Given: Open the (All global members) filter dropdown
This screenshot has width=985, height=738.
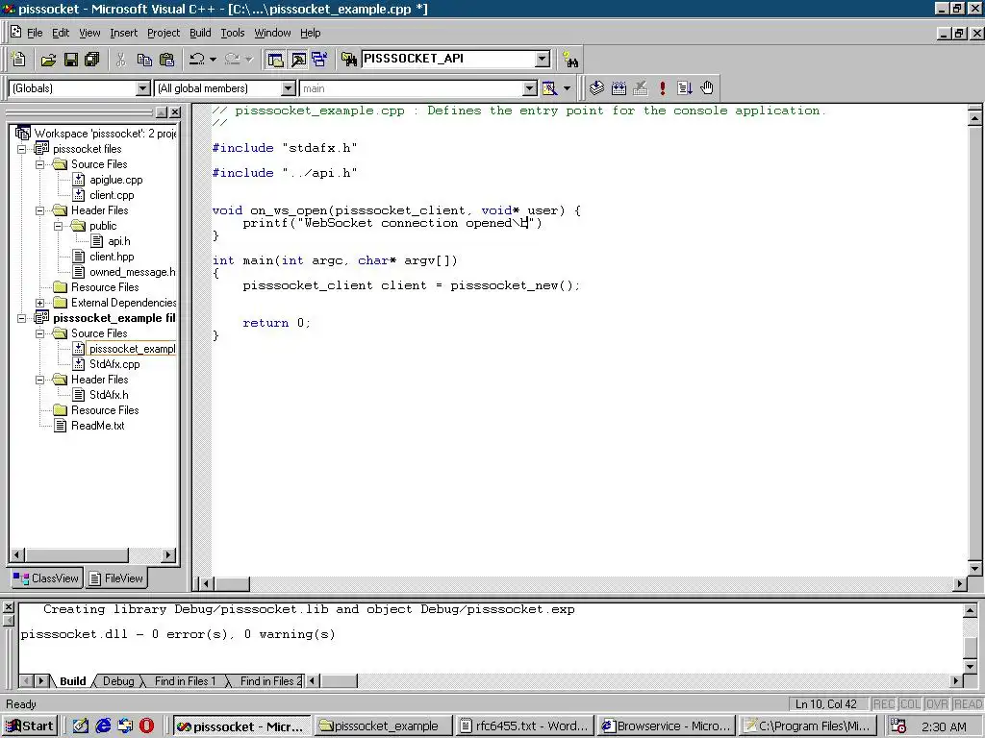Looking at the screenshot, I should coord(288,88).
